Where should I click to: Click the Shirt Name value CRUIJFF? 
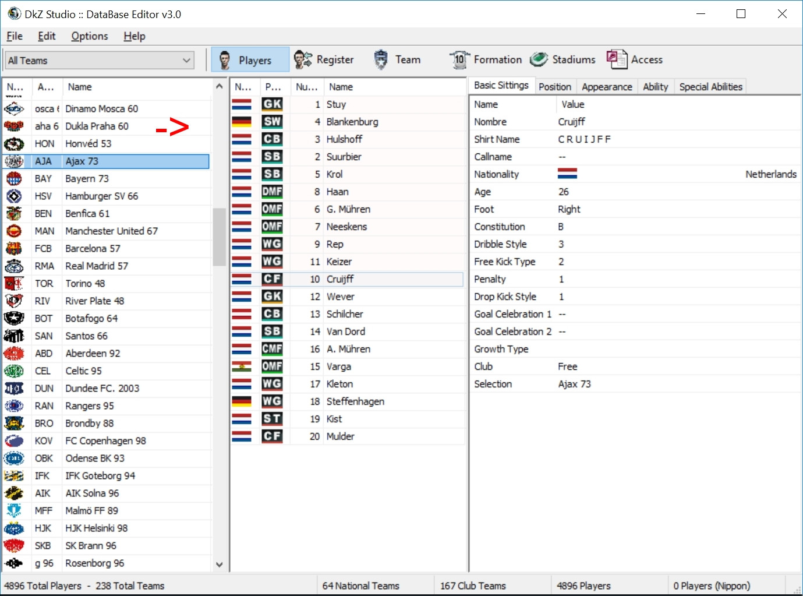585,139
